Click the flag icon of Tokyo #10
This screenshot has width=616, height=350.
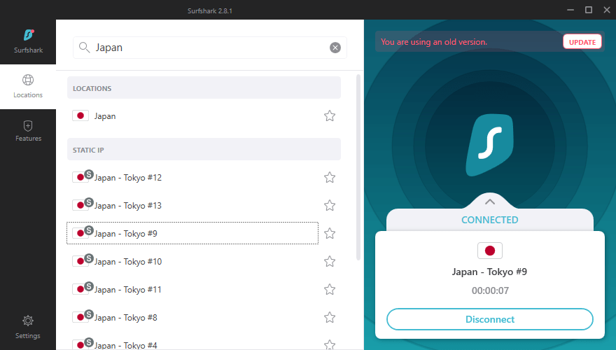tap(80, 262)
